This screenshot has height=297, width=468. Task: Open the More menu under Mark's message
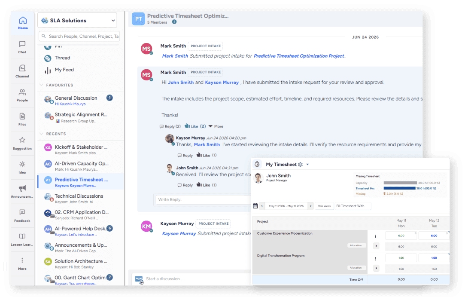[x=216, y=126]
